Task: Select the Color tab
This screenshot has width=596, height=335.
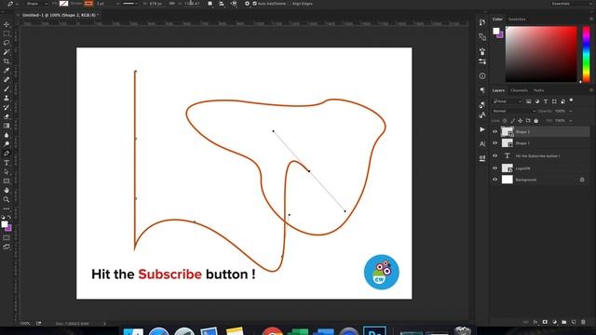Action: click(x=497, y=19)
